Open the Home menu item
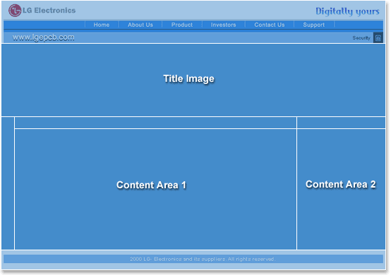391x275 pixels. click(x=102, y=25)
